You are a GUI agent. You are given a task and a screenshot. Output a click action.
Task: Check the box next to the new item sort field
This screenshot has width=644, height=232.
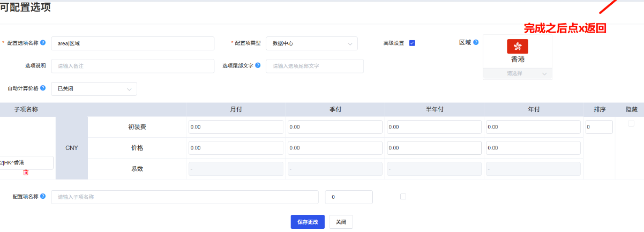click(x=403, y=197)
